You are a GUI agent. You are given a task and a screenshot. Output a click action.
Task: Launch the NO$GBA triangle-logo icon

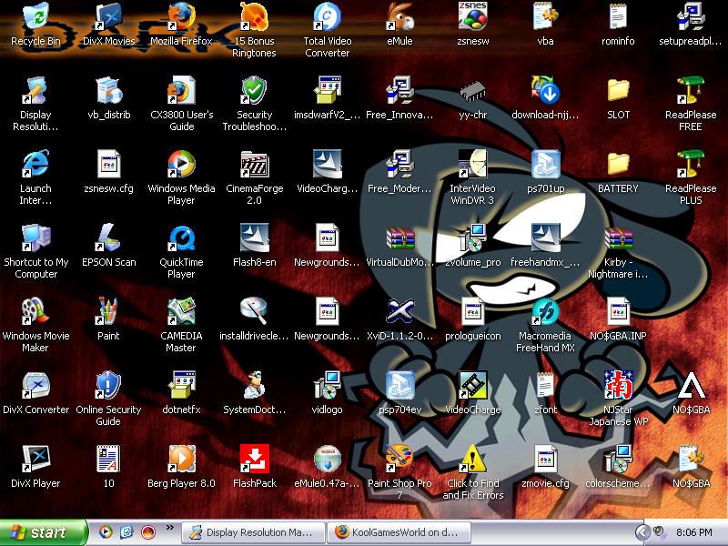point(691,385)
